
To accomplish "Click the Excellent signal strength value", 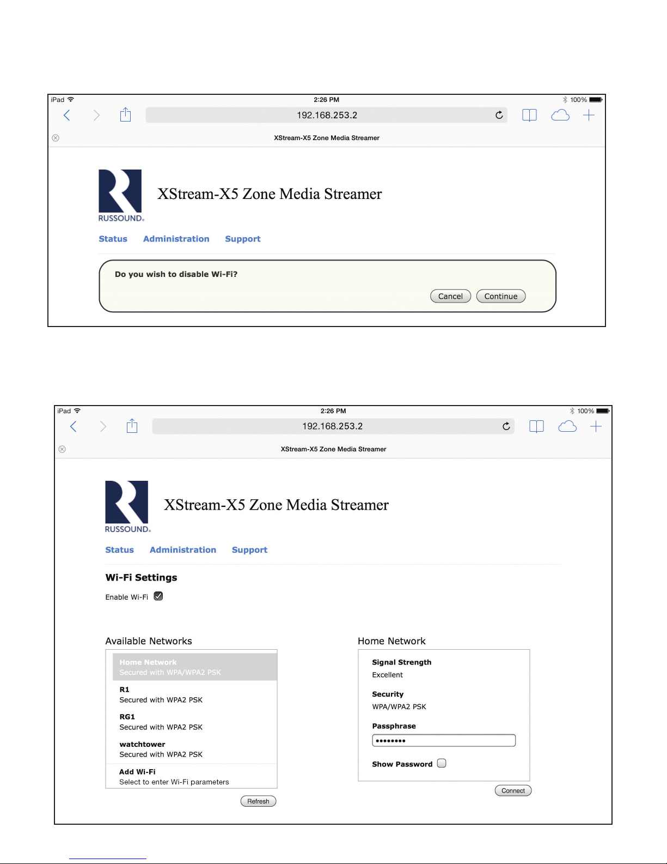I will pyautogui.click(x=387, y=675).
